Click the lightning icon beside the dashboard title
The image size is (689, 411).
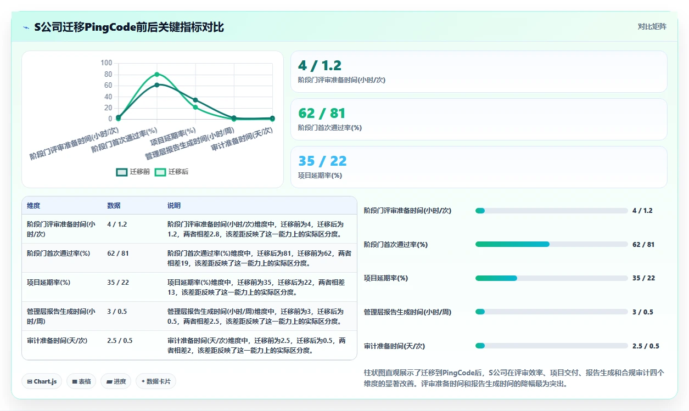click(26, 27)
